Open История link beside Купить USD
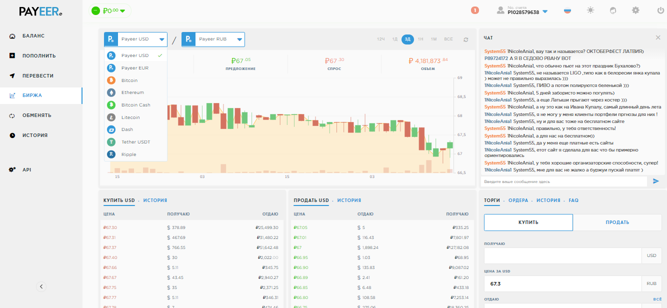 click(155, 200)
